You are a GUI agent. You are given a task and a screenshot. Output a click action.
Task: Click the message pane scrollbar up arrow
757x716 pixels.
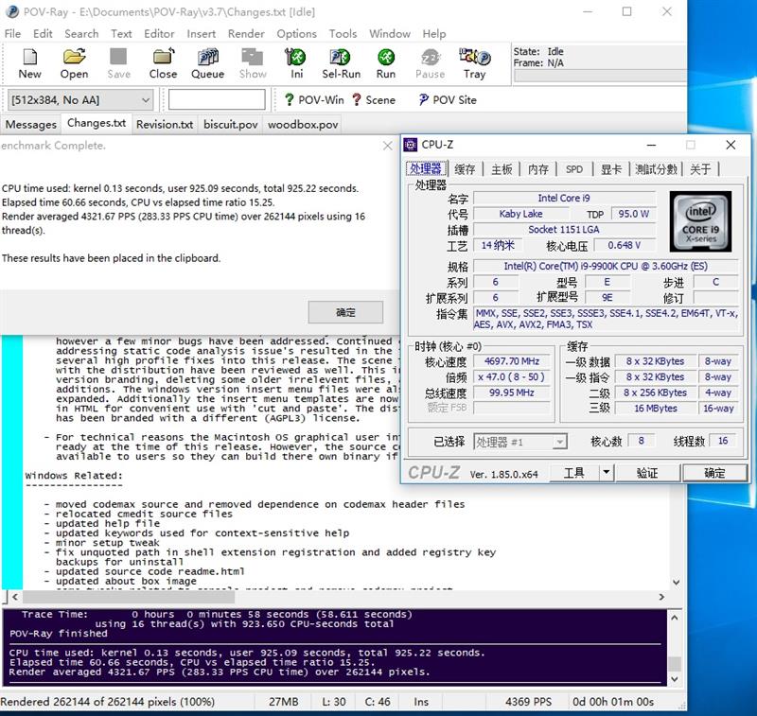675,617
